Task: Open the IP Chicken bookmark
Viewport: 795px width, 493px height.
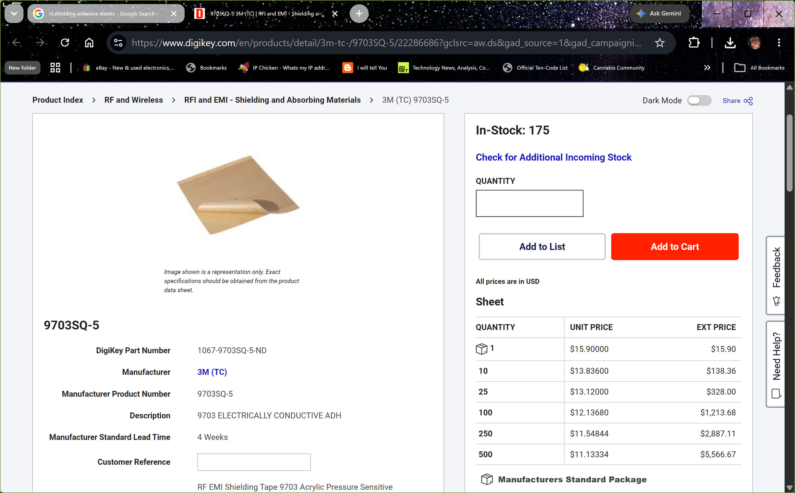Action: click(284, 67)
